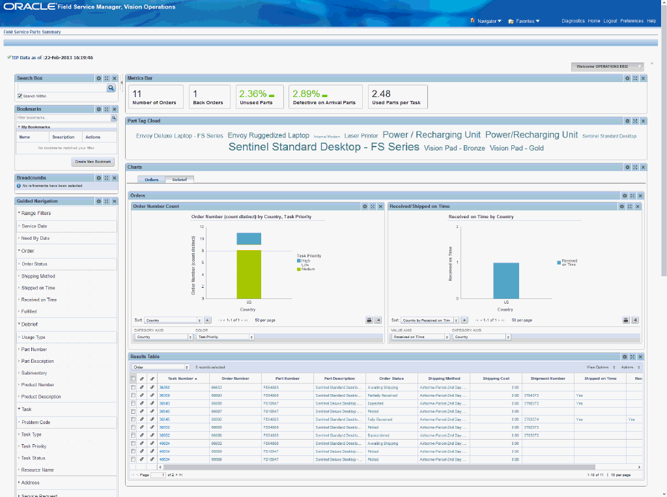Toggle the Search Within checkbox
This screenshot has width=667, height=497.
(20, 96)
